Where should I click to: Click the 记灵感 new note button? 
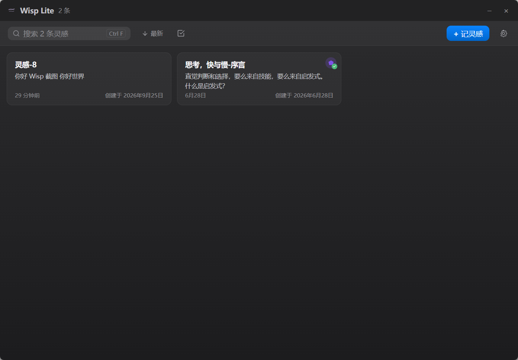pyautogui.click(x=468, y=33)
